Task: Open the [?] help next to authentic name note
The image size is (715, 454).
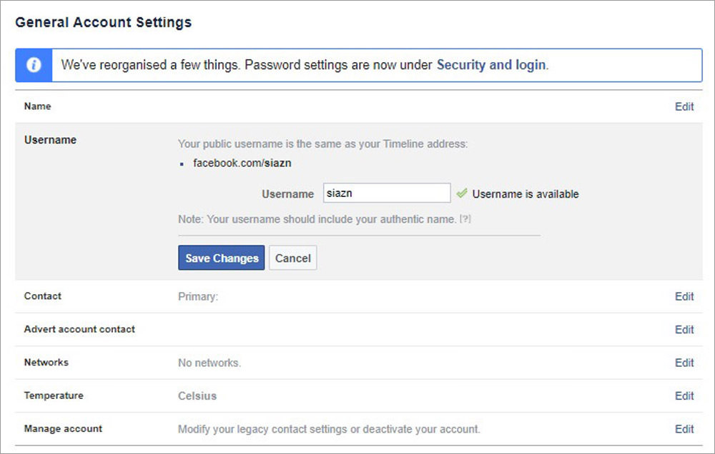Action: [465, 219]
